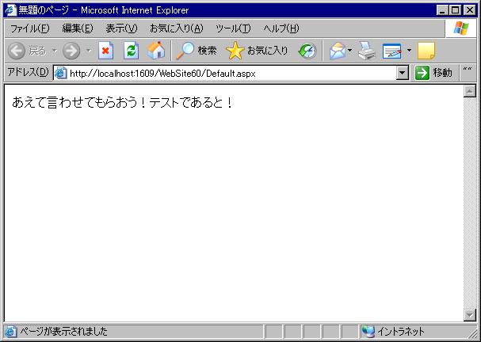Click the 移動 (Go) button
The height and width of the screenshot is (342, 481).
433,74
